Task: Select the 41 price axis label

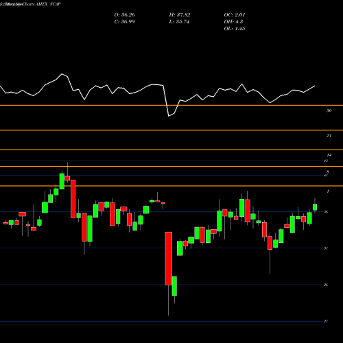Action: click(326, 176)
